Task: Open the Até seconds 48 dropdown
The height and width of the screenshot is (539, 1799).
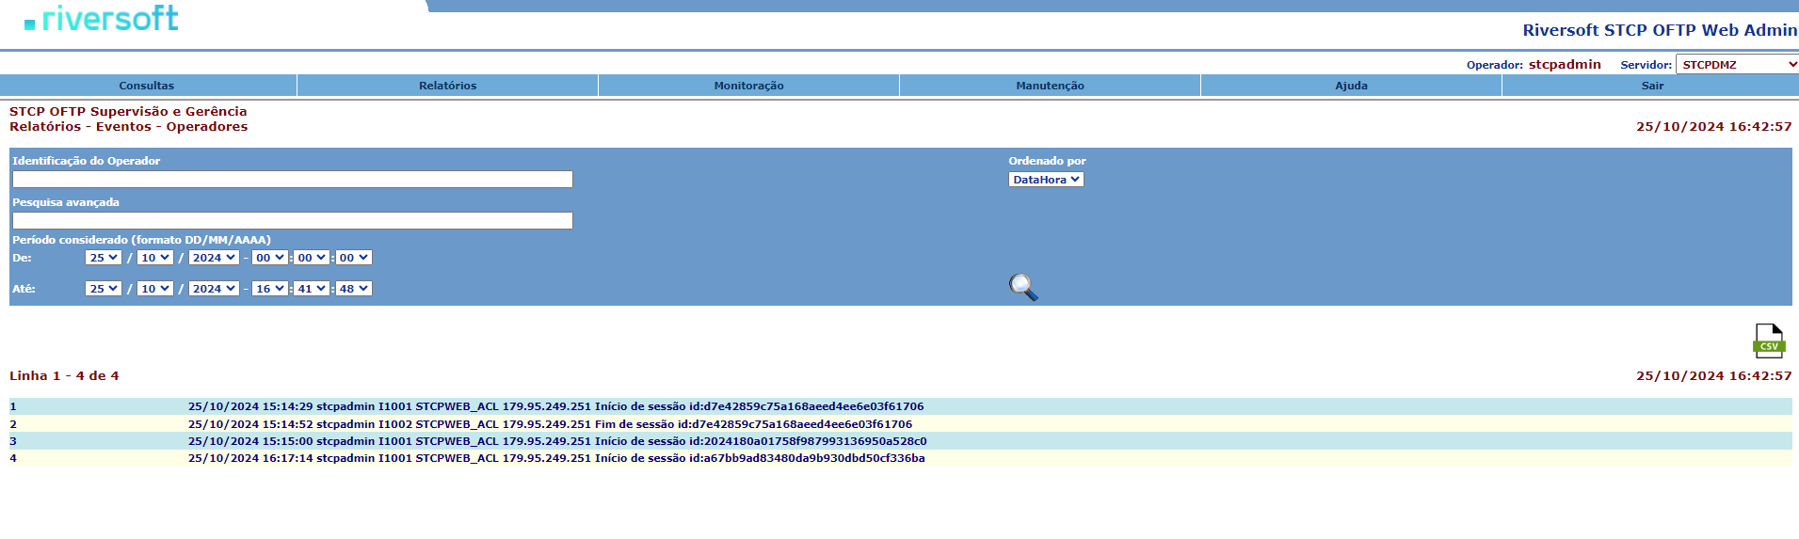Action: (354, 289)
